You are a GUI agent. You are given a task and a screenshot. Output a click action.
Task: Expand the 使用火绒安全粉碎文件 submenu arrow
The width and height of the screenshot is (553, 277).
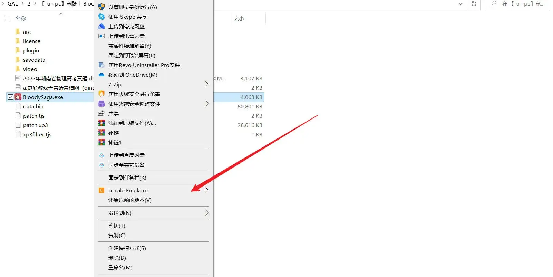(x=207, y=104)
